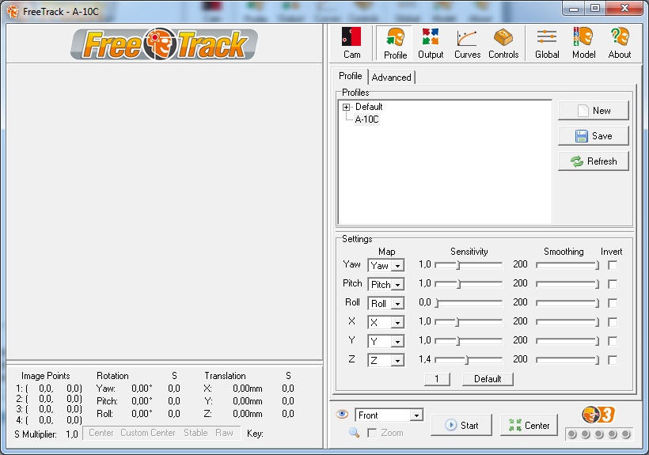Click the eye view icon
The image size is (649, 455).
tap(342, 414)
